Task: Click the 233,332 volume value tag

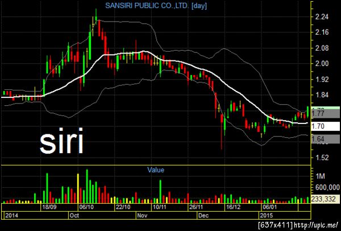Action: (x=325, y=199)
